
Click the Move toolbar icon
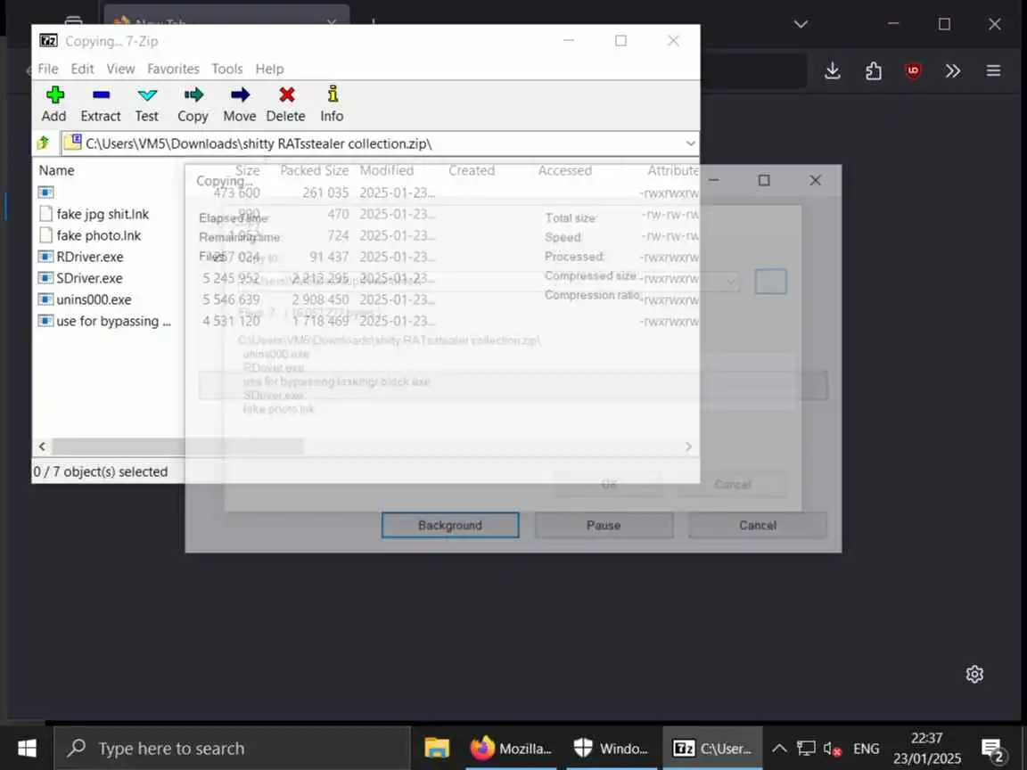click(240, 104)
